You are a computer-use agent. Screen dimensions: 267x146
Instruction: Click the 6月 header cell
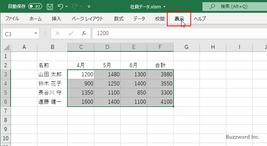133,65
